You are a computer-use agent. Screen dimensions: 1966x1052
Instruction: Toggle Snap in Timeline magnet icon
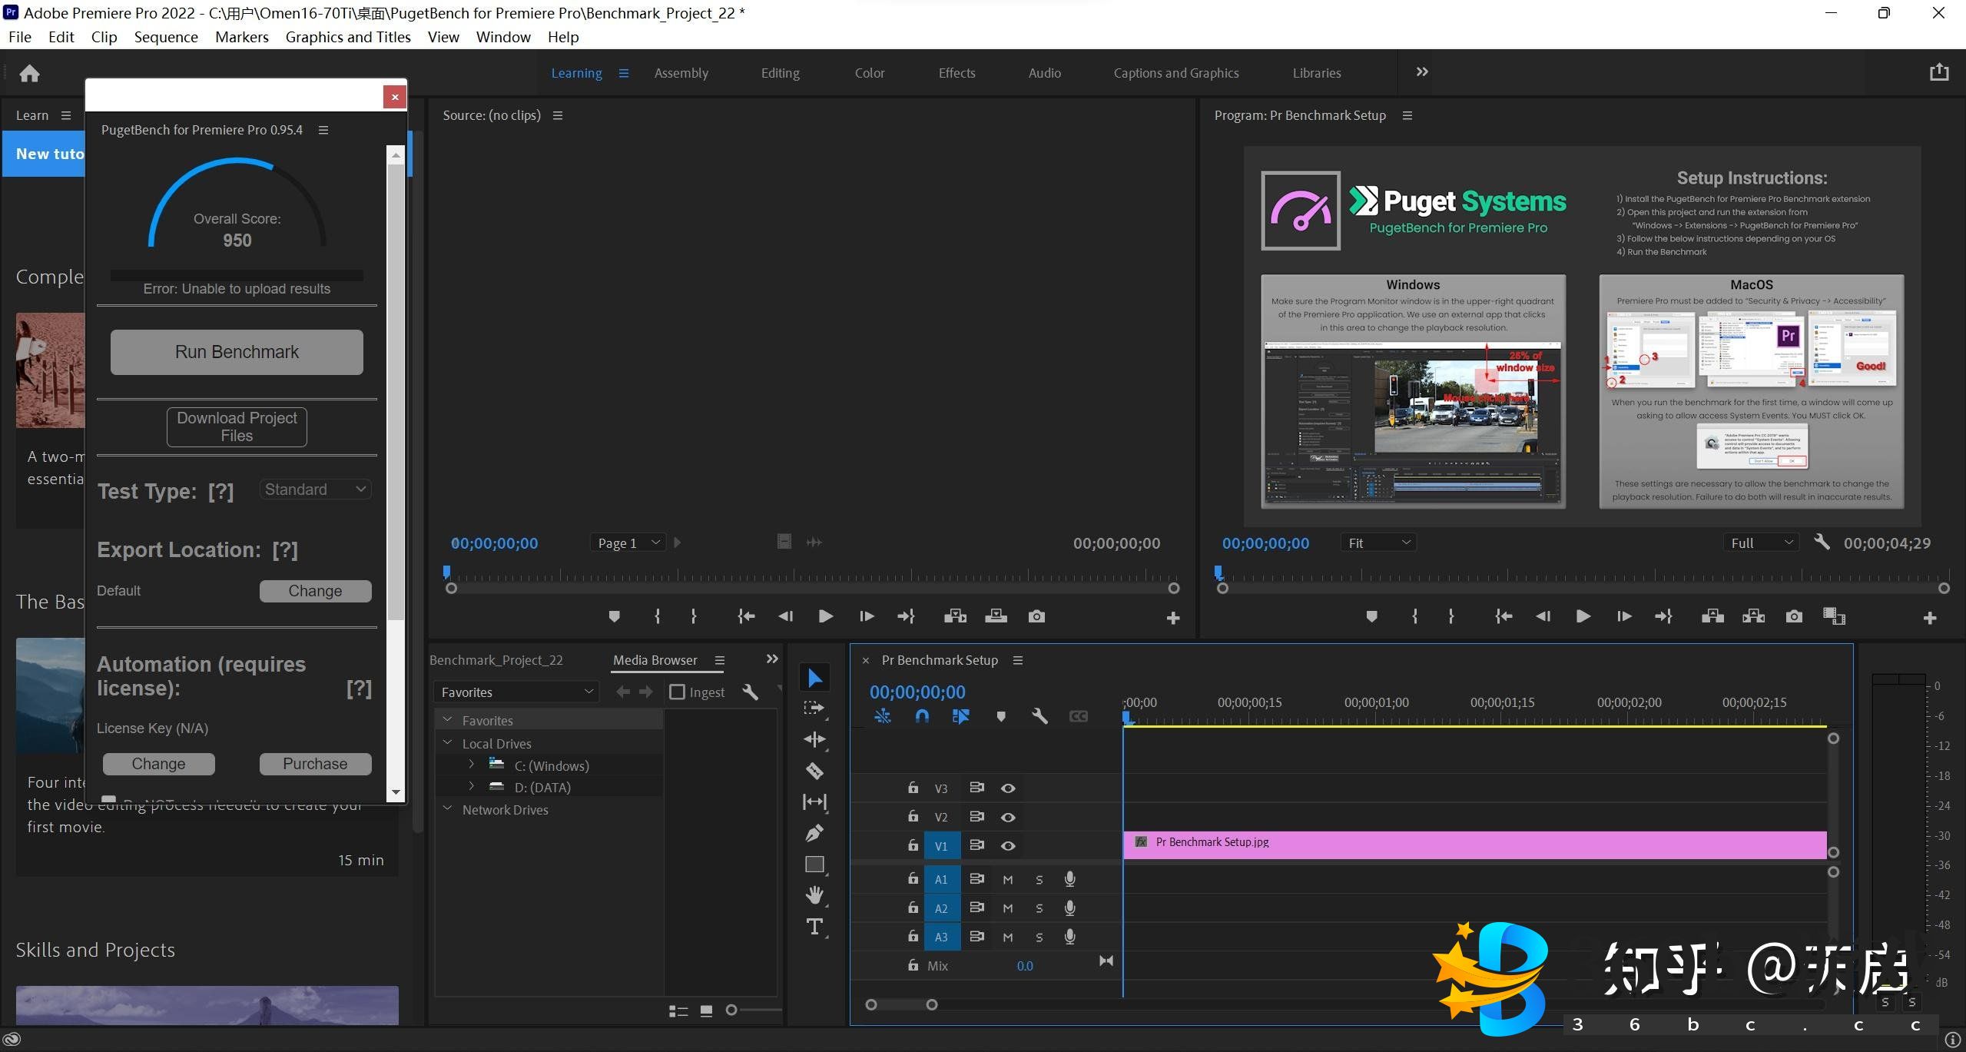click(x=922, y=716)
